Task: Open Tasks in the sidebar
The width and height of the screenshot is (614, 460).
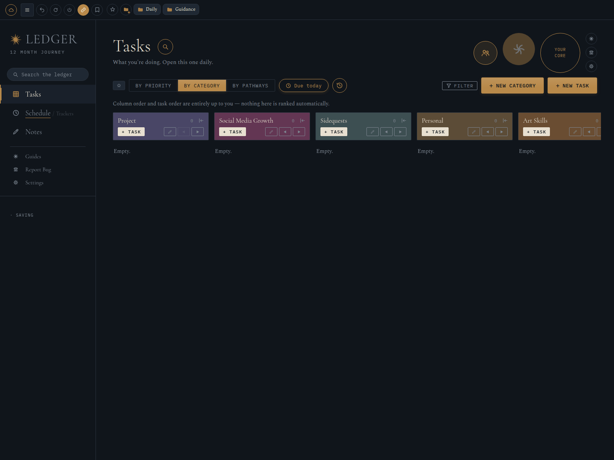Action: coord(48,94)
